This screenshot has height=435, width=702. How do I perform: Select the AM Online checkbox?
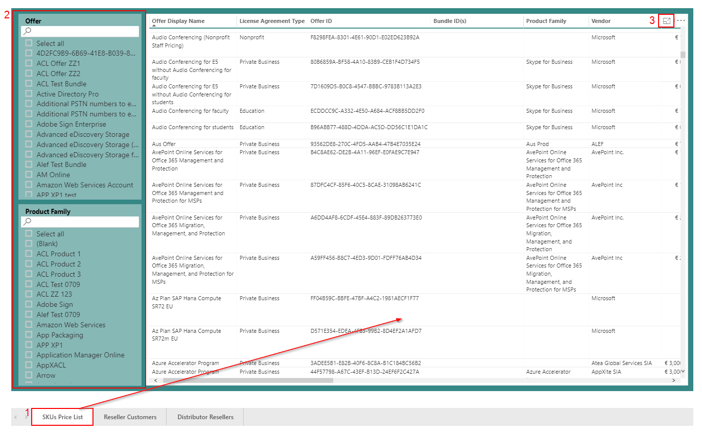[29, 175]
